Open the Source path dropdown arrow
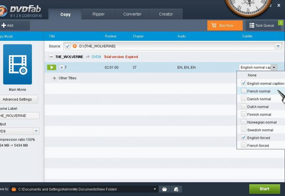Viewport: 285px width, 196px height. (x=278, y=46)
